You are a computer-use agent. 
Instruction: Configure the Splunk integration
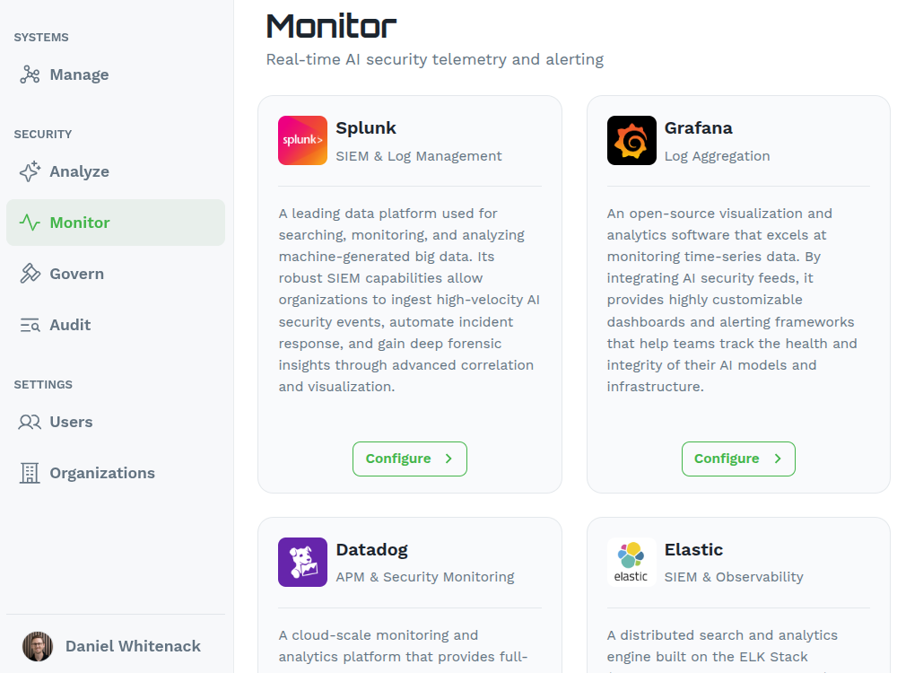coord(410,459)
